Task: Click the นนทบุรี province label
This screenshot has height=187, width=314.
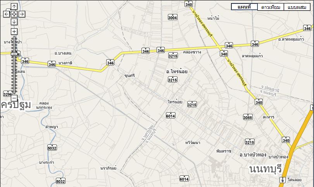Action: 266,169
